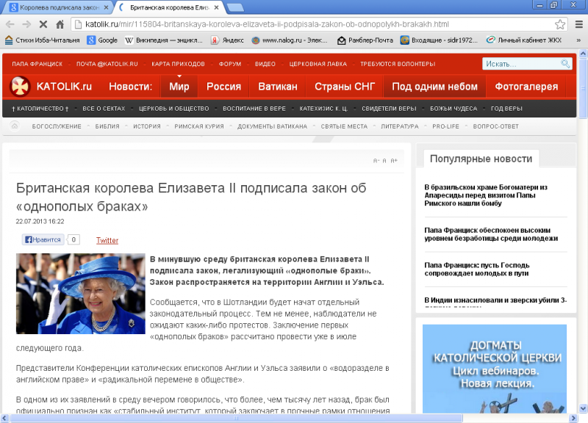588x423 pixels.
Task: Open news Папа Франциск: пусть Господь сопровождает
Action: point(476,269)
